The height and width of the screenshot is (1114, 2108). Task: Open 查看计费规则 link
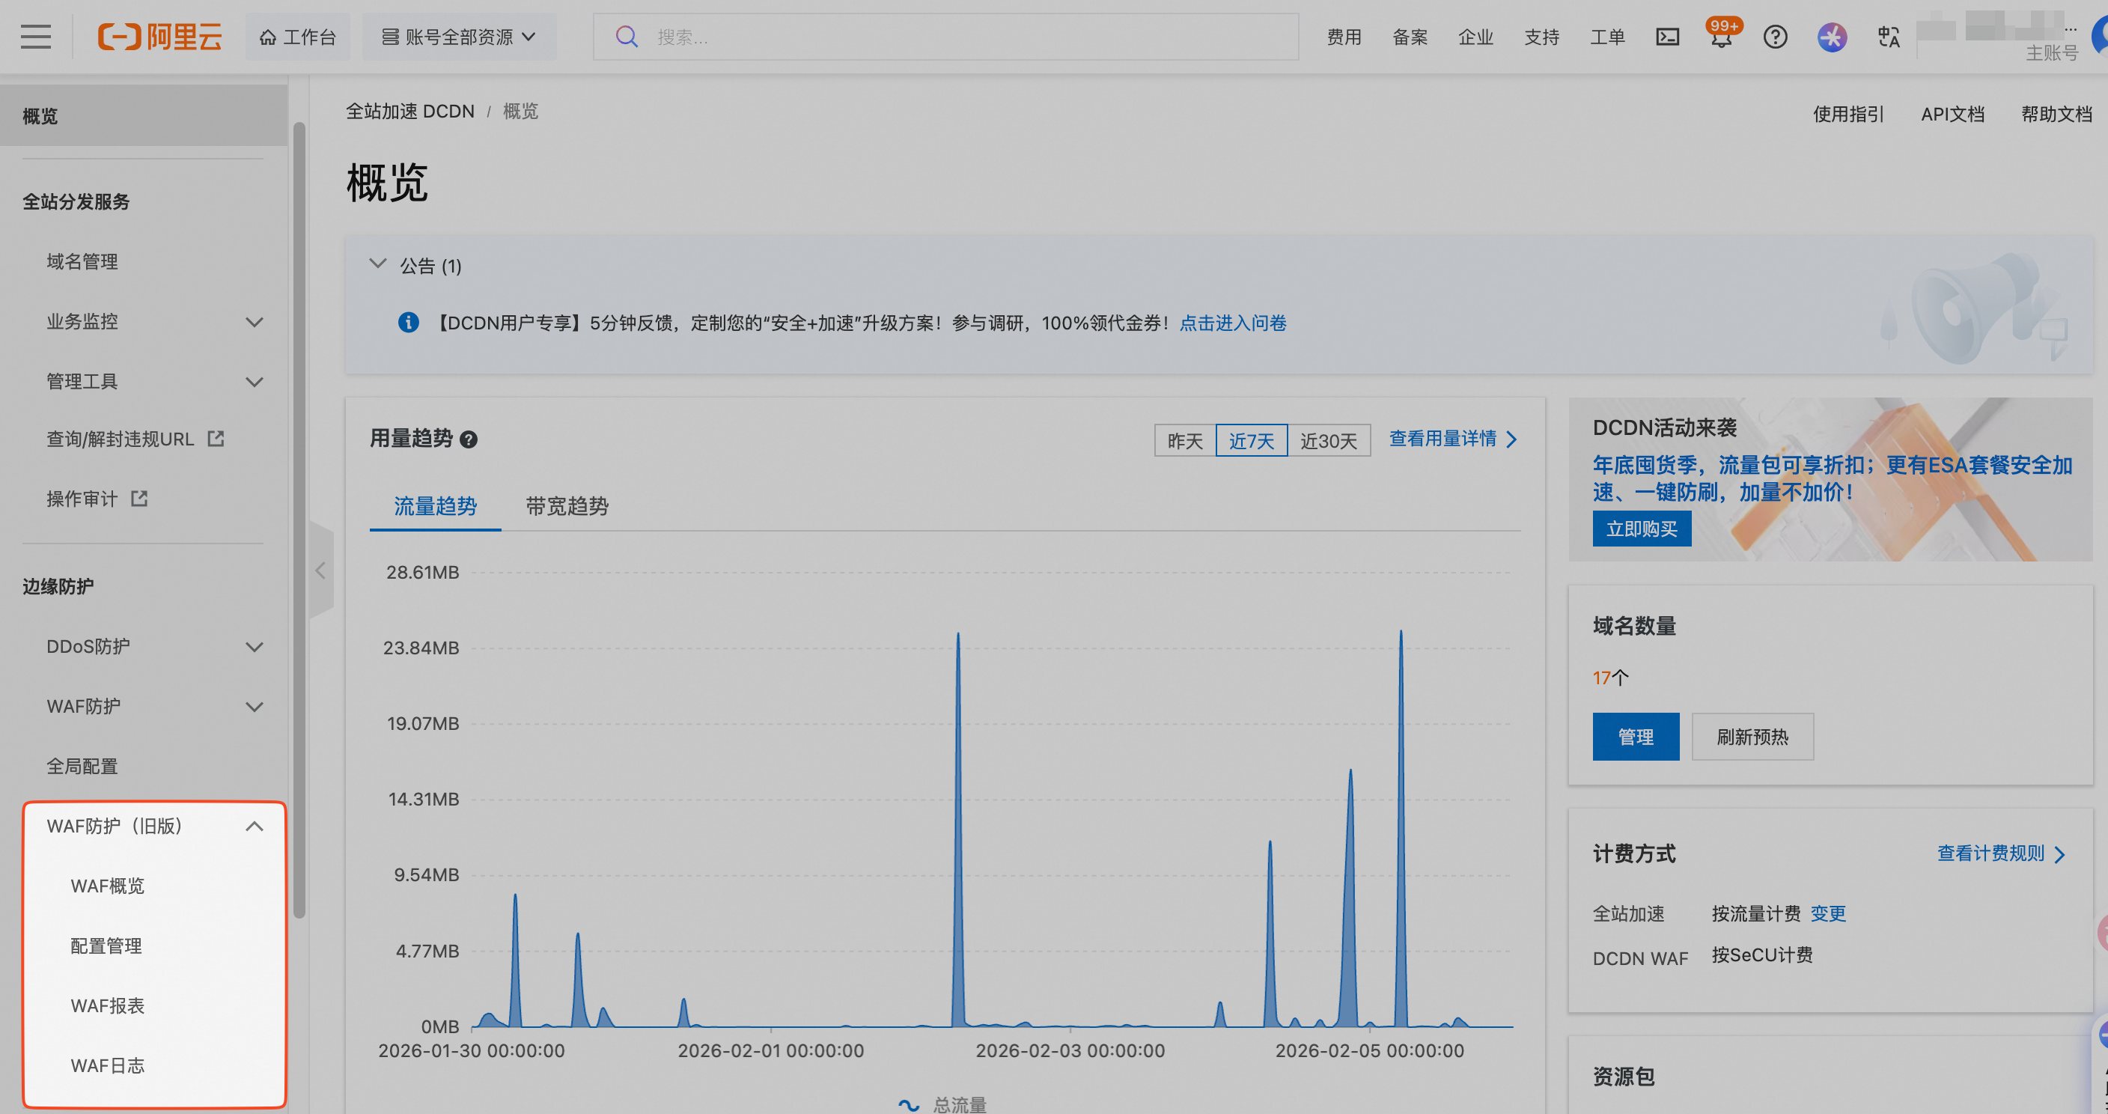tap(2001, 853)
